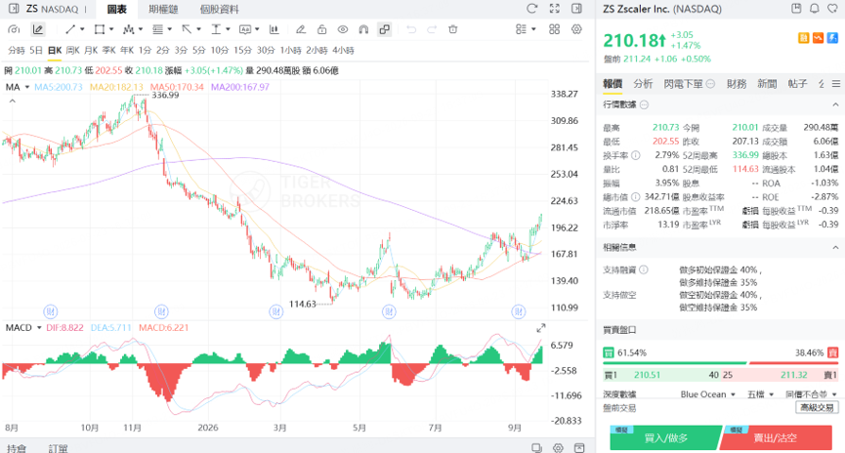Open the notes icon beside Zscaler title
The height and width of the screenshot is (453, 845).
coord(796,8)
